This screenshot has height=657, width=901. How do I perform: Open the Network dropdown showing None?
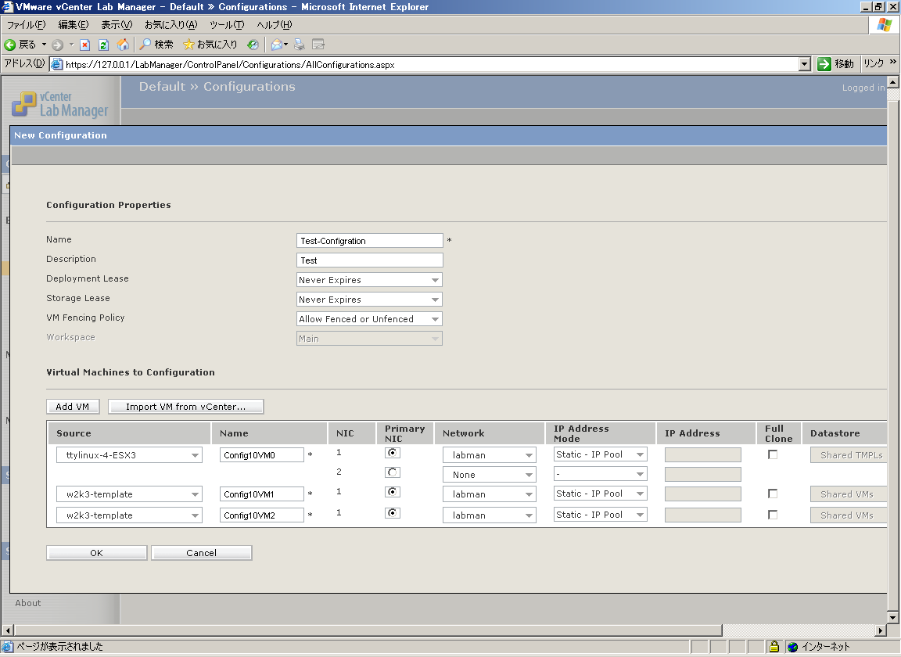click(490, 475)
